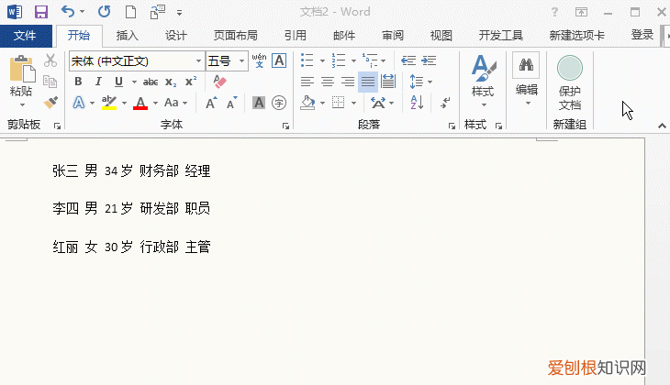
Task: Open line spacing dropdown
Action: (x=421, y=81)
